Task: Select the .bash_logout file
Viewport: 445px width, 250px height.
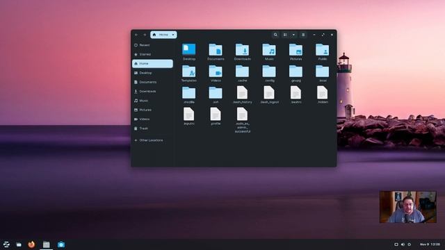Action: click(269, 92)
